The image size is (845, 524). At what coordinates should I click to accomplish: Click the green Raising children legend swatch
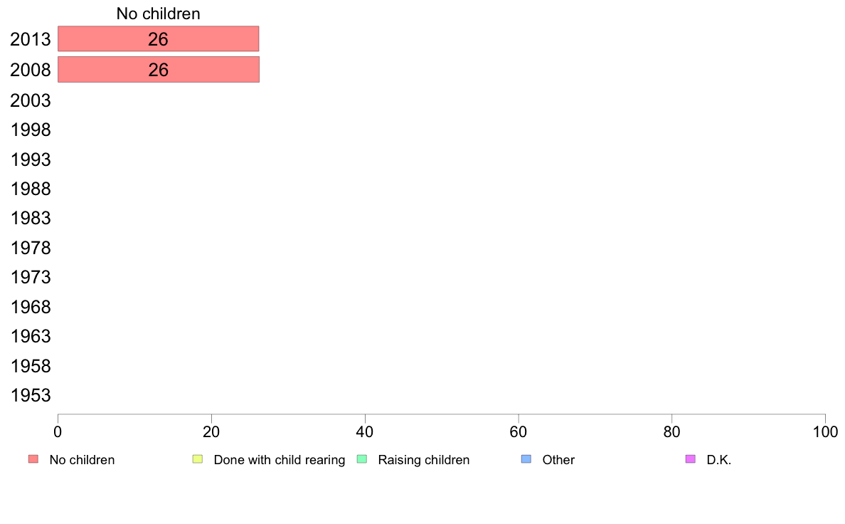pyautogui.click(x=362, y=459)
